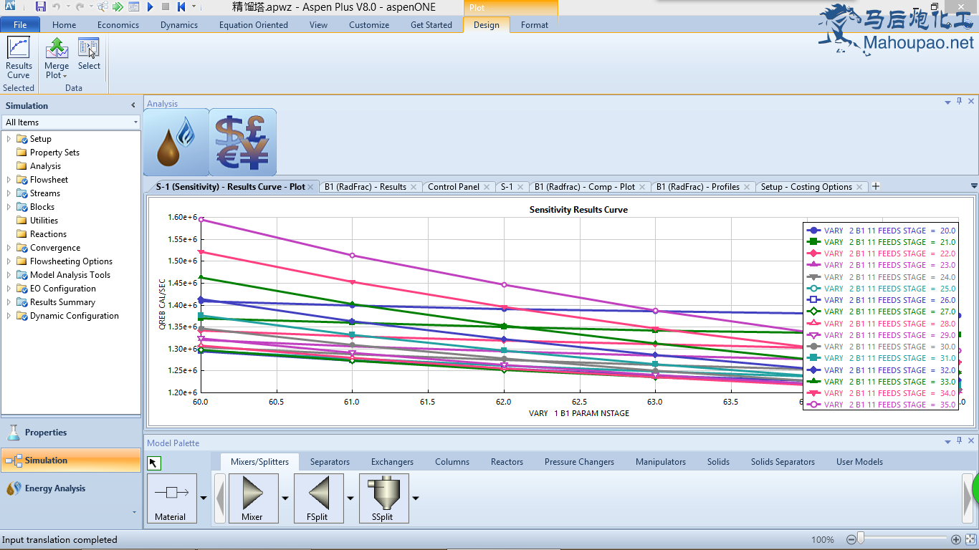Switch to the Dynamics ribbon tab
Viewport: 979px width, 550px height.
coord(179,25)
